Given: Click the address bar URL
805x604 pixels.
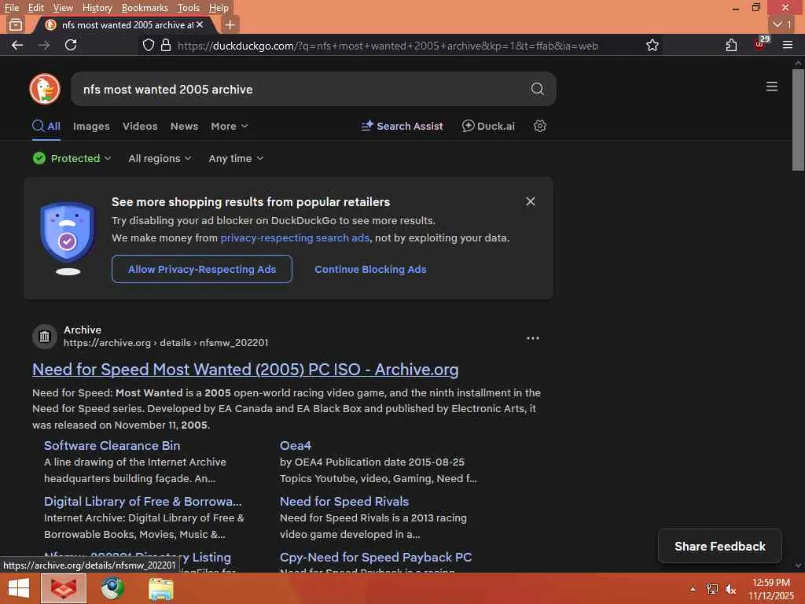Looking at the screenshot, I should (x=388, y=46).
